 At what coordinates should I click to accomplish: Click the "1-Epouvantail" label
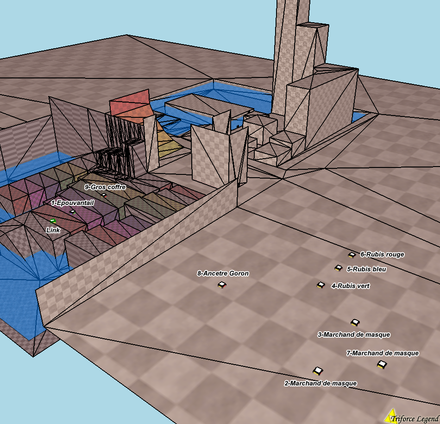click(72, 203)
